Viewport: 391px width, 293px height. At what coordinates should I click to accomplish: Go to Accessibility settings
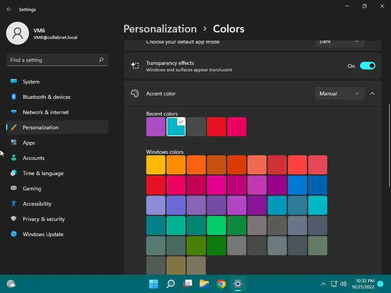click(57, 204)
